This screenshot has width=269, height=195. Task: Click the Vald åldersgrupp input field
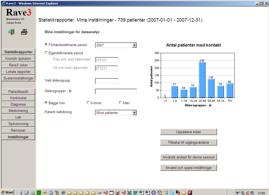(x=107, y=81)
